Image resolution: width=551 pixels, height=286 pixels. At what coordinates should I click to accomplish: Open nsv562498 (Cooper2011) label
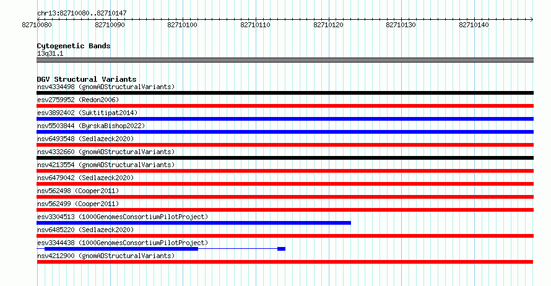(x=78, y=191)
